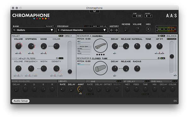This screenshot has width=189, height=119.
Task: Click the Direct level slider handle
Action: [x=70, y=71]
